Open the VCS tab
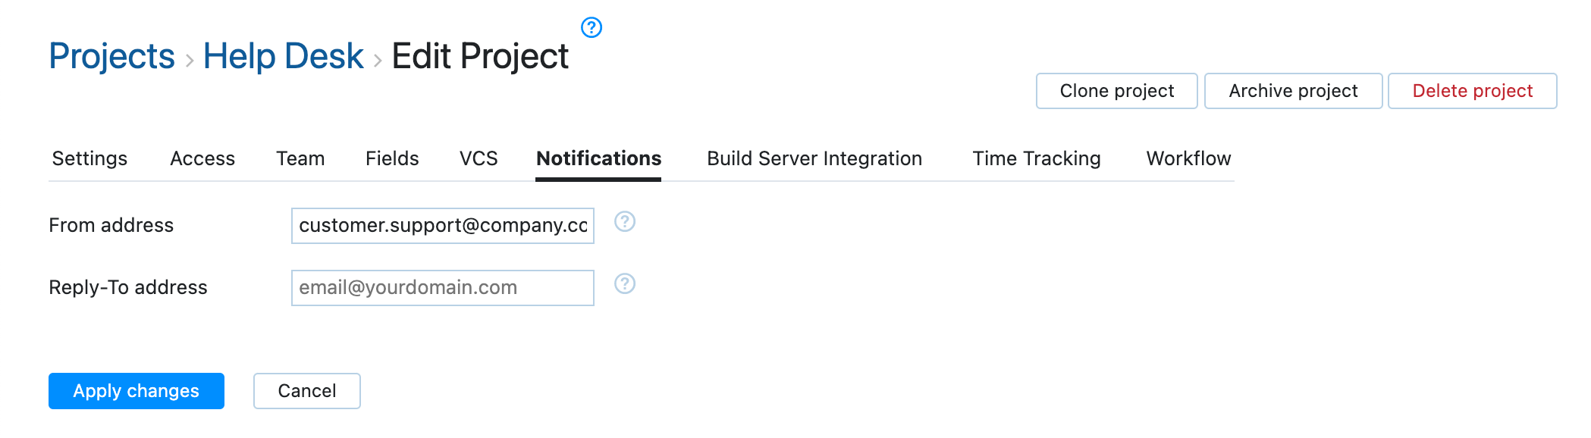The width and height of the screenshot is (1591, 438). click(478, 158)
